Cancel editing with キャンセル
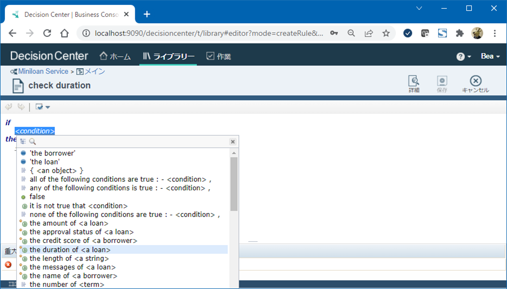The image size is (507, 289). (476, 84)
